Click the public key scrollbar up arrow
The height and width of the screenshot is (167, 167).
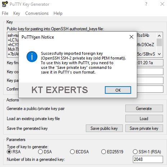tap(159, 36)
